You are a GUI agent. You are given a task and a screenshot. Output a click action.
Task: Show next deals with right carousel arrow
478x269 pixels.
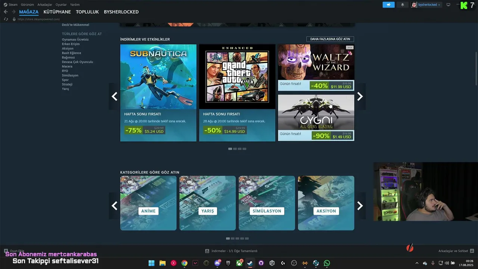[360, 96]
